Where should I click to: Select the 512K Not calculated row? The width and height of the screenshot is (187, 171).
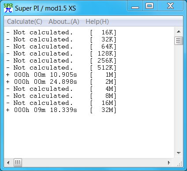coord(61,67)
